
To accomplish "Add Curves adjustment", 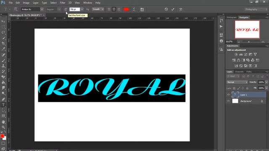I will (x=245, y=55).
